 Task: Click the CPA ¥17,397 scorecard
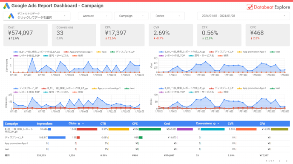click(122, 35)
